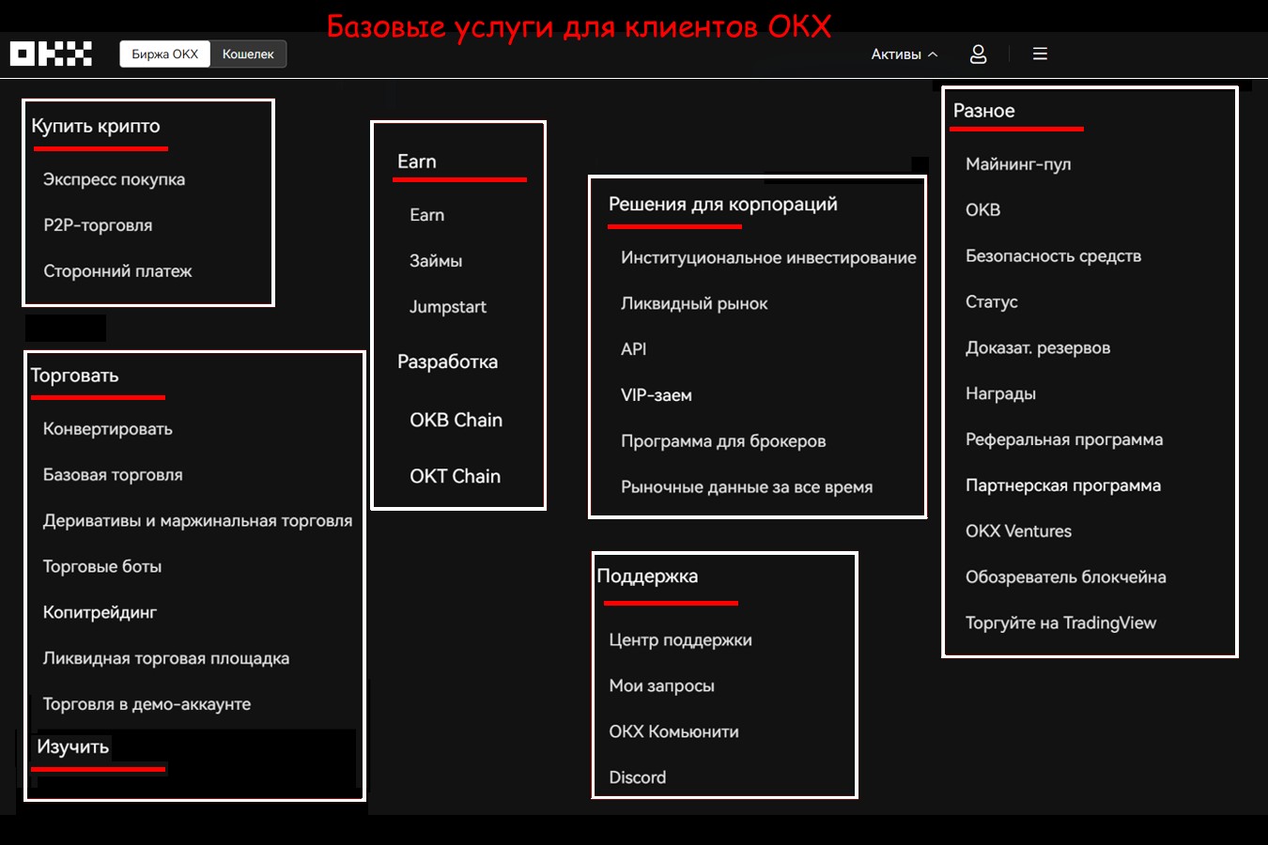This screenshot has height=845, width=1268.
Task: Switch to the Биржа OKX tab
Action: click(165, 54)
